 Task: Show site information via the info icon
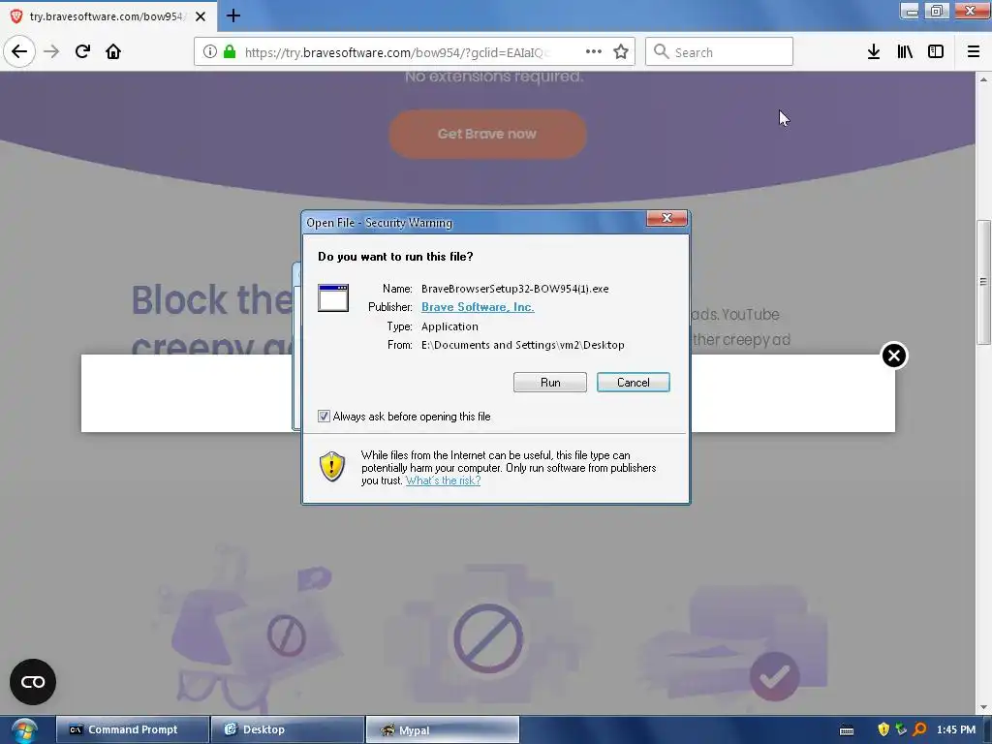coord(210,52)
